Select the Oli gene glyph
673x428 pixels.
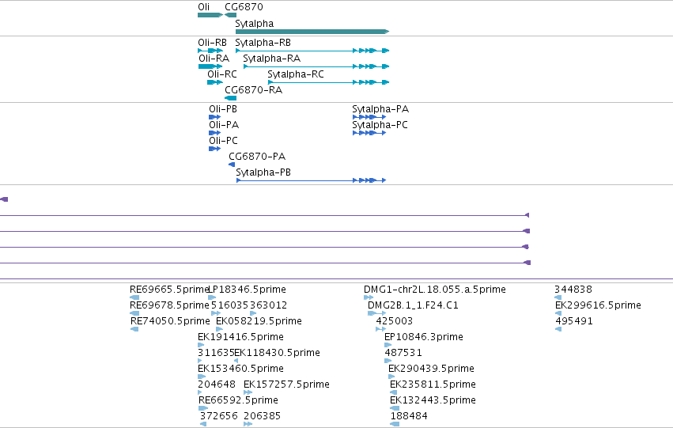pyautogui.click(x=210, y=15)
